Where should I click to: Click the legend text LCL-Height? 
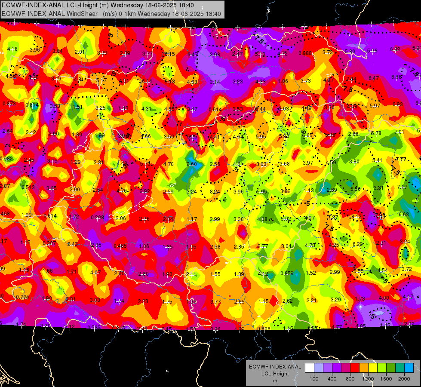click(x=275, y=374)
